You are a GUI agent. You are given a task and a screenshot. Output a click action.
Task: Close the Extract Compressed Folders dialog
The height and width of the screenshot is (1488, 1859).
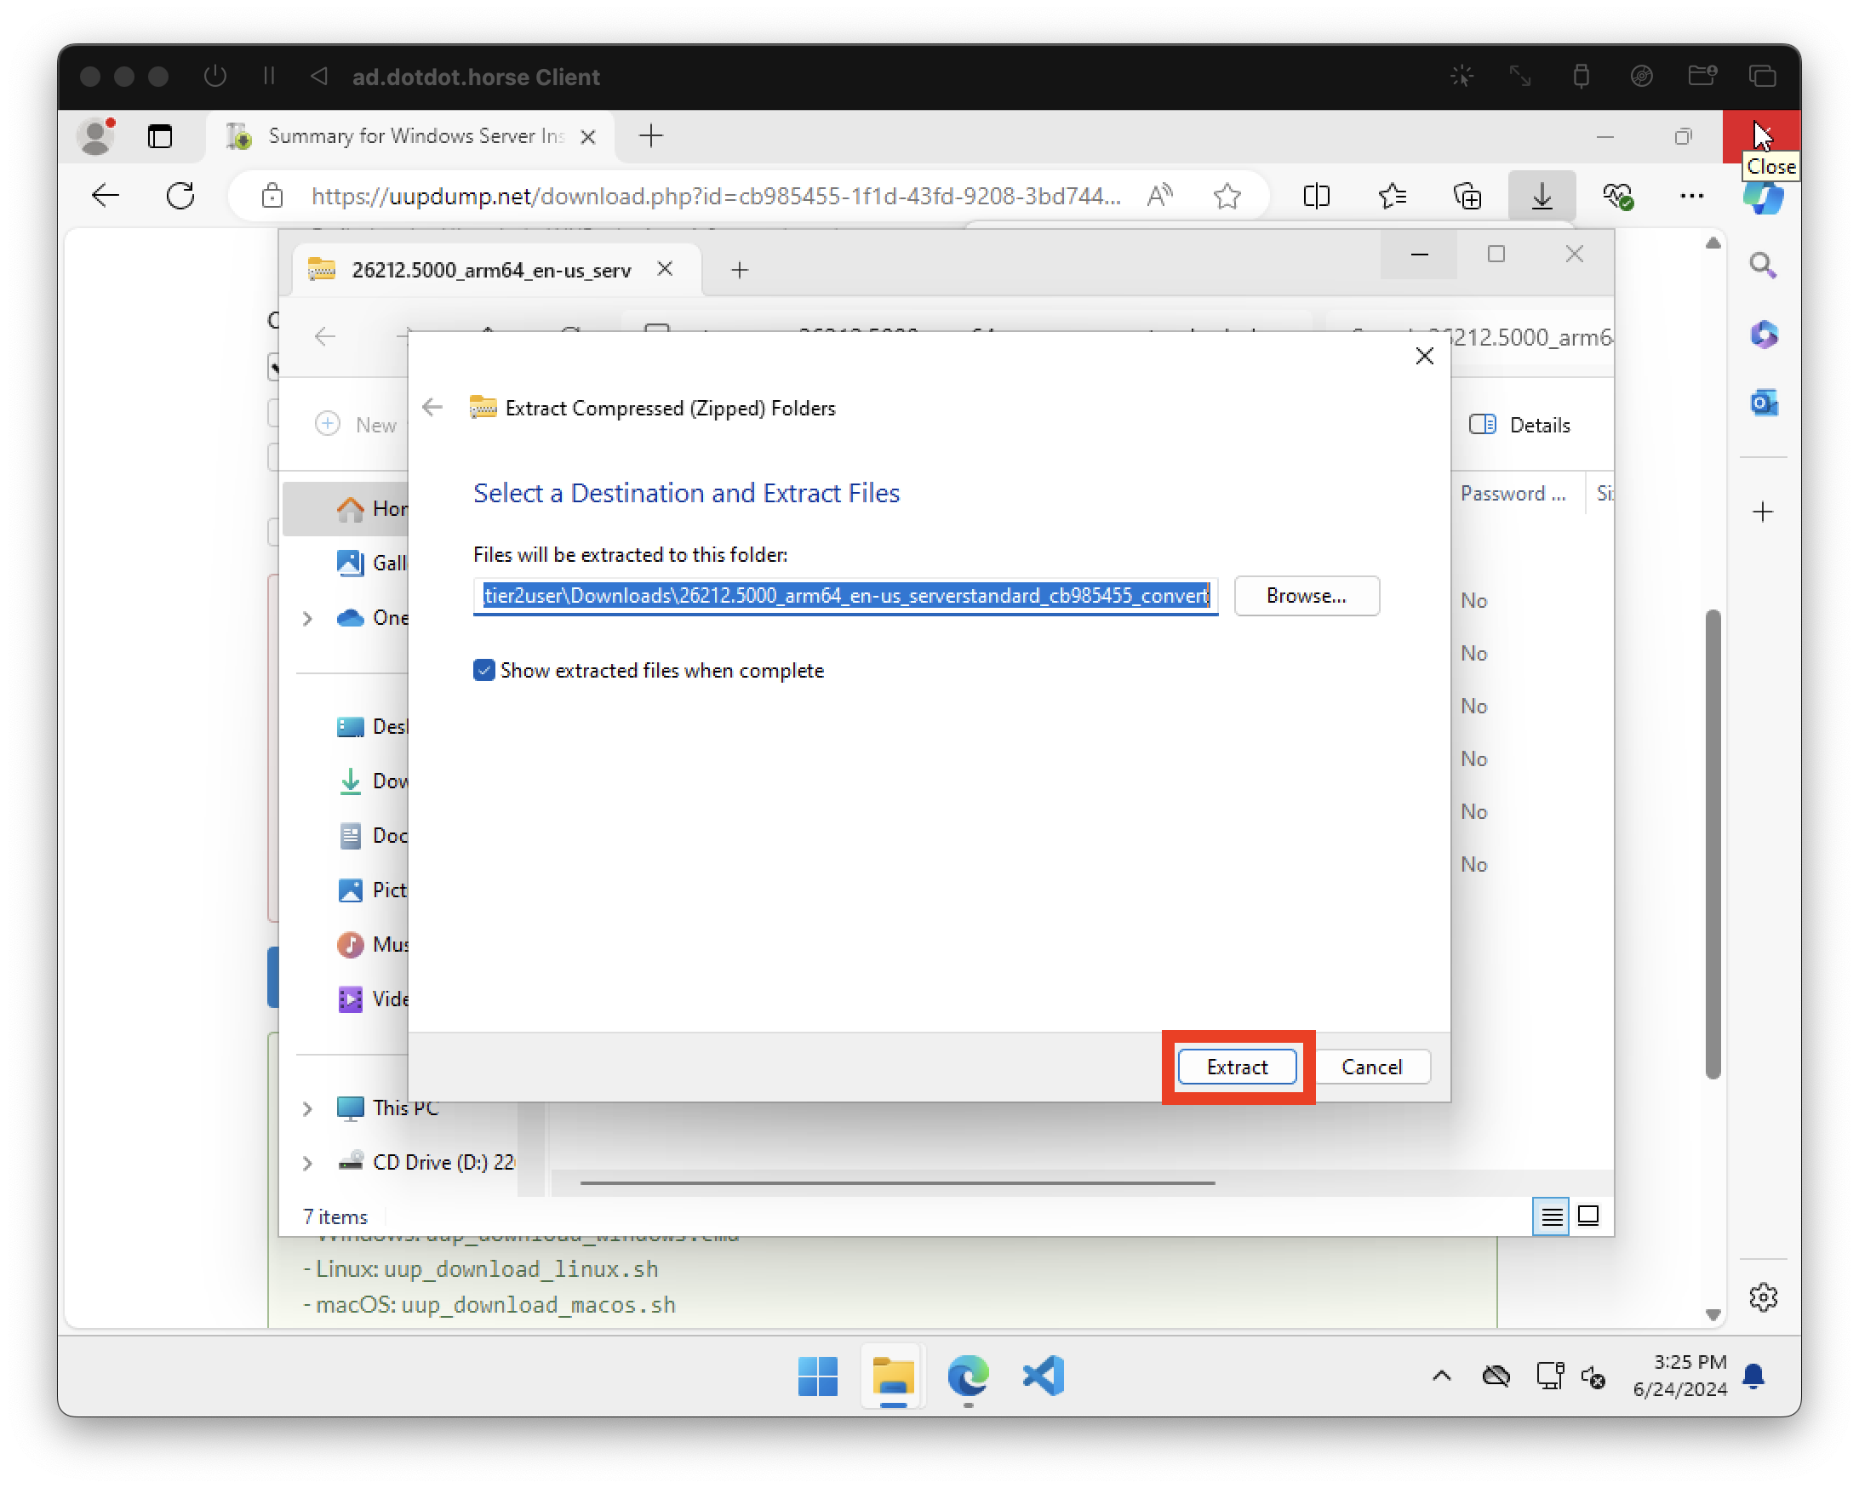[x=1423, y=356]
